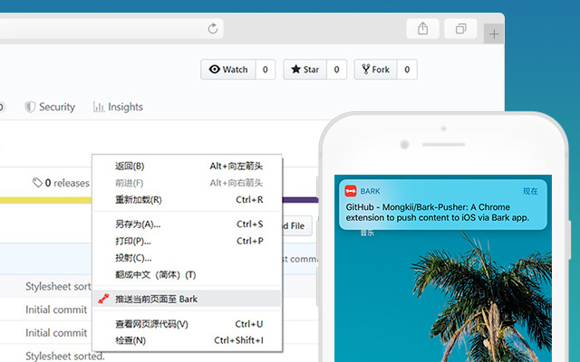Screen dimensions: 580x362
Task: Click the first Initial commit message
Action: click(56, 310)
